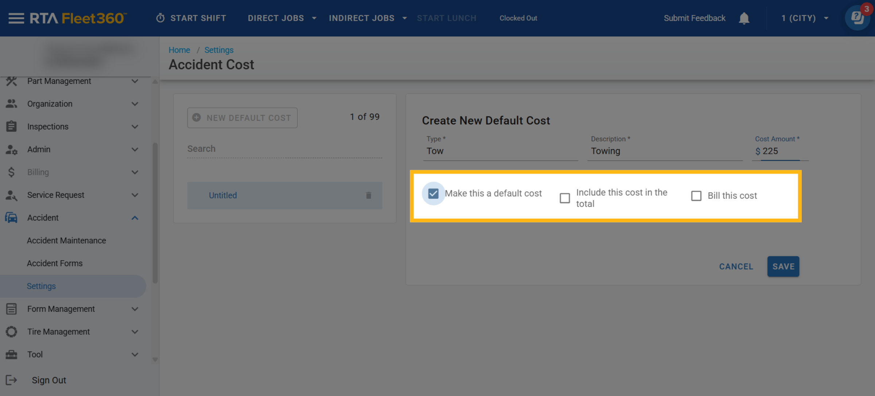Click the Home breadcrumb link

tap(179, 50)
